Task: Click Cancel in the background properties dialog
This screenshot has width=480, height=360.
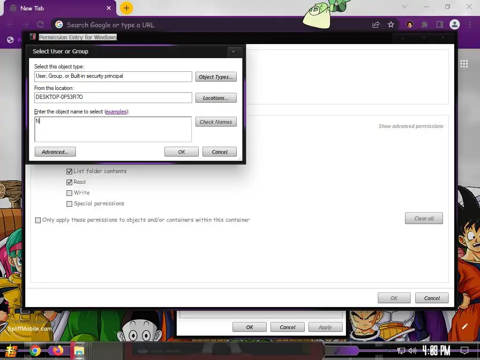Action: 287,327
